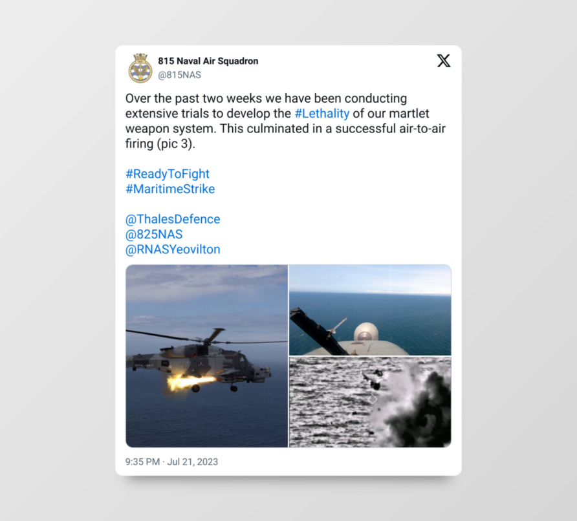
Task: Click the 9:35 PM timestamp
Action: (x=142, y=462)
